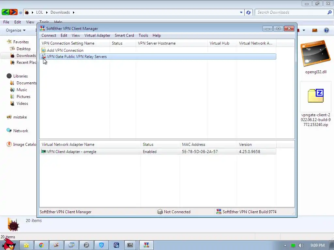
Task: Open the Edit menu in SoftEther VPN Client Manager
Action: point(64,35)
